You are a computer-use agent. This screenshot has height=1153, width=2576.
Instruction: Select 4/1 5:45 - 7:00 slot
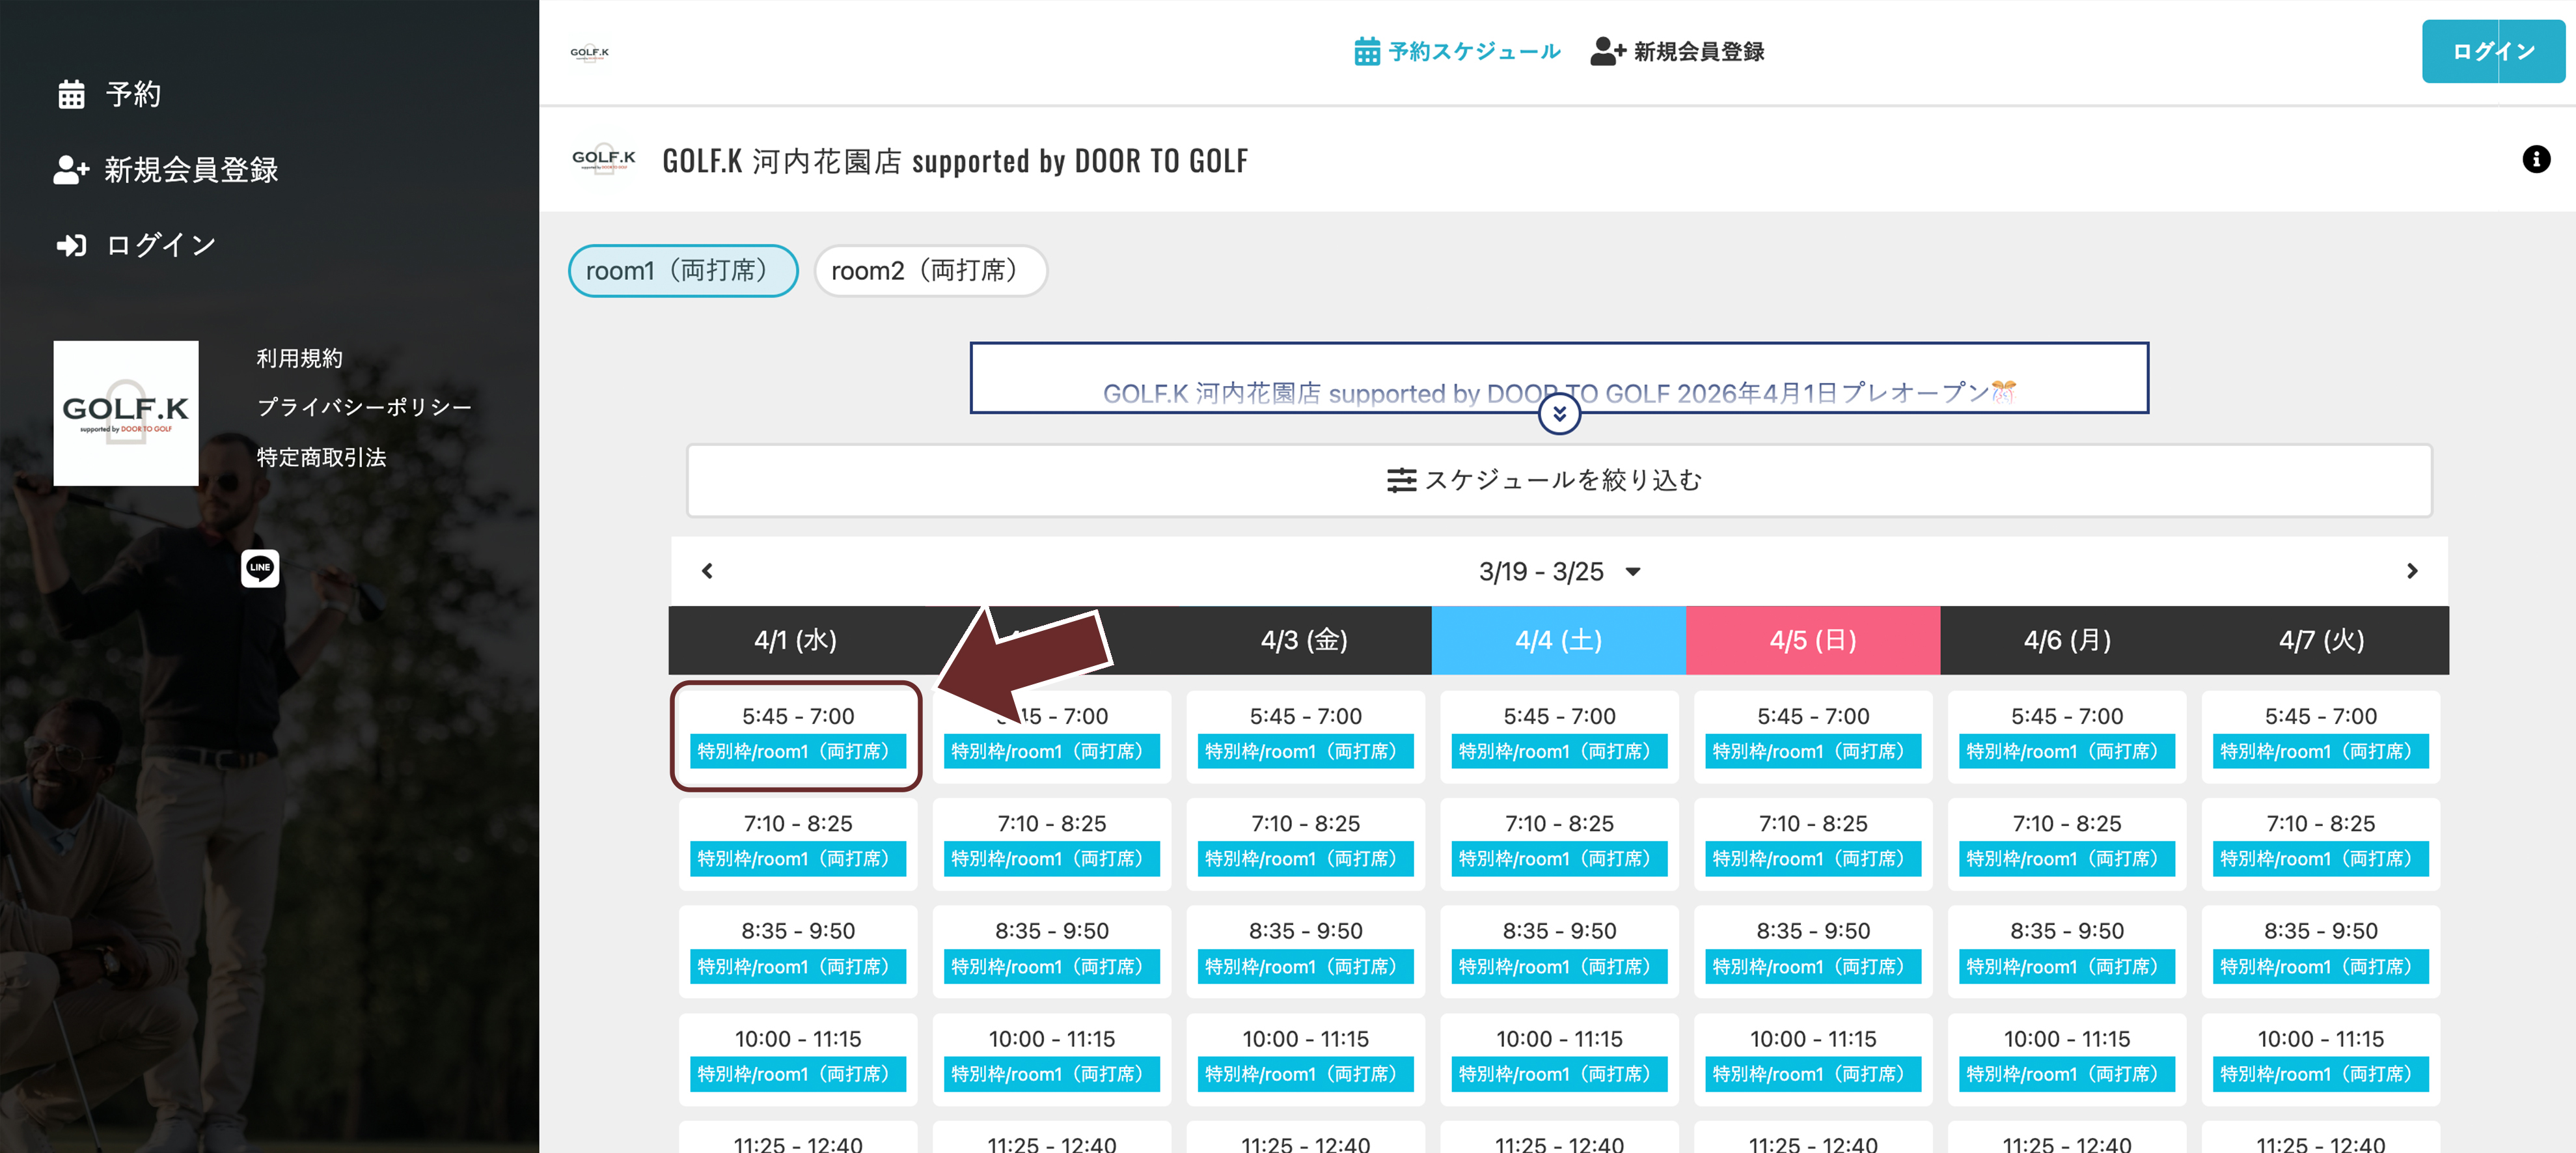(x=797, y=736)
